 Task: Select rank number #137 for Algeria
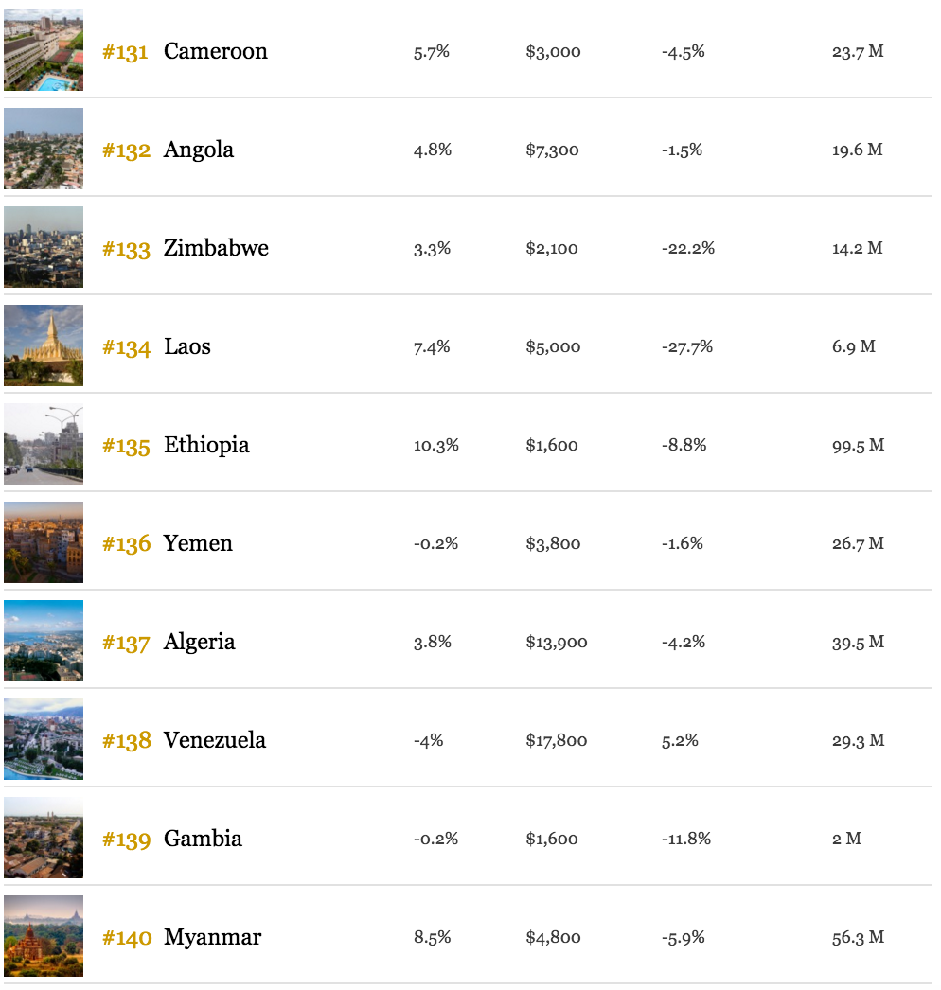pyautogui.click(x=126, y=644)
